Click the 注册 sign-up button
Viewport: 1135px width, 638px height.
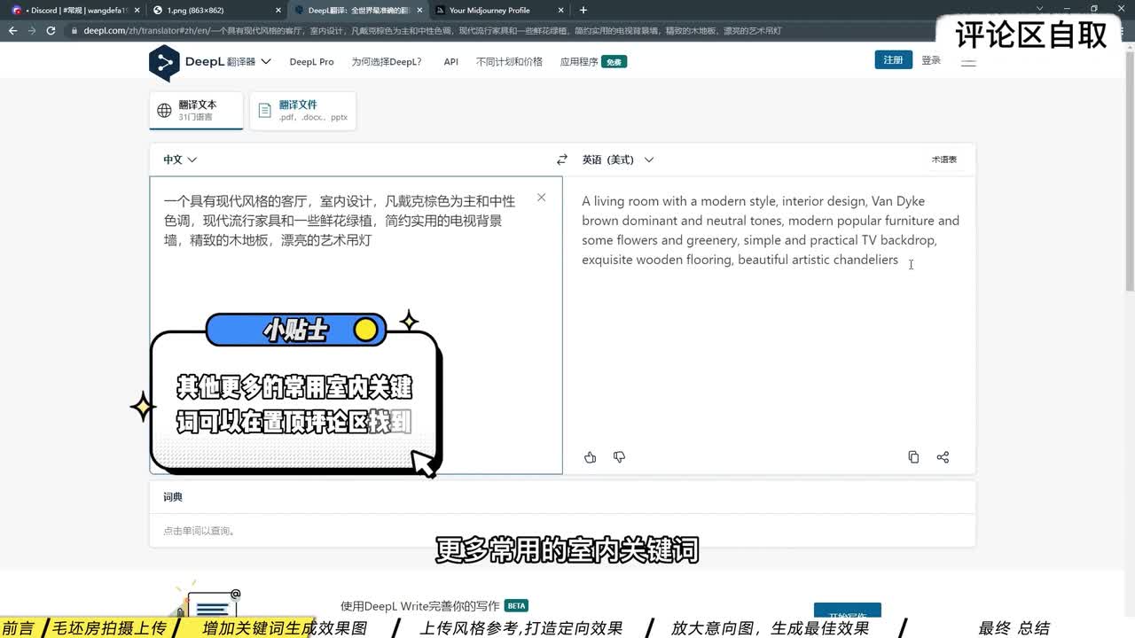(x=892, y=59)
